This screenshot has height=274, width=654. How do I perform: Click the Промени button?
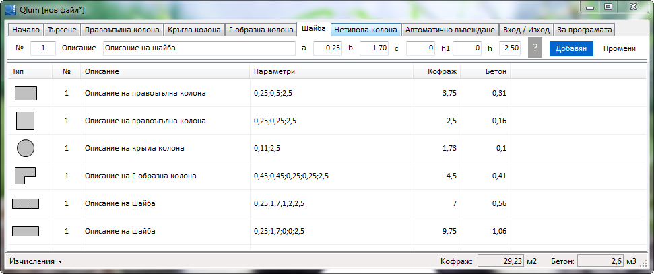619,48
